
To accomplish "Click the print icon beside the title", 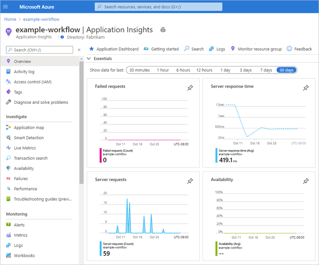I will (x=163, y=30).
